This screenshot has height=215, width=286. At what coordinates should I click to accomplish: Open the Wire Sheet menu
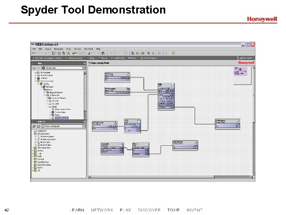coord(89,49)
